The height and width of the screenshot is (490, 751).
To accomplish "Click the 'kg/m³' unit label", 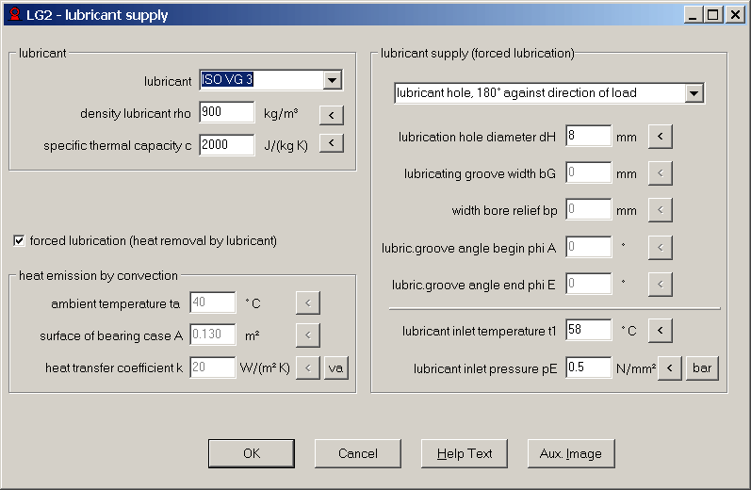I will [281, 114].
